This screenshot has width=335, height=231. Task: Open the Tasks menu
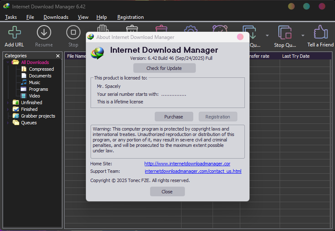[x=11, y=17]
